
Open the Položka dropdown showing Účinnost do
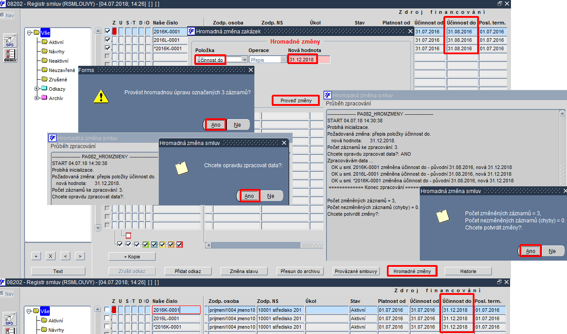244,60
